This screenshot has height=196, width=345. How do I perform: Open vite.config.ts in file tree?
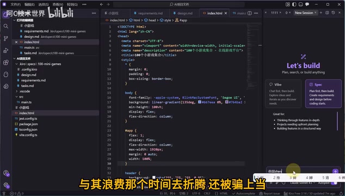coord(28,135)
